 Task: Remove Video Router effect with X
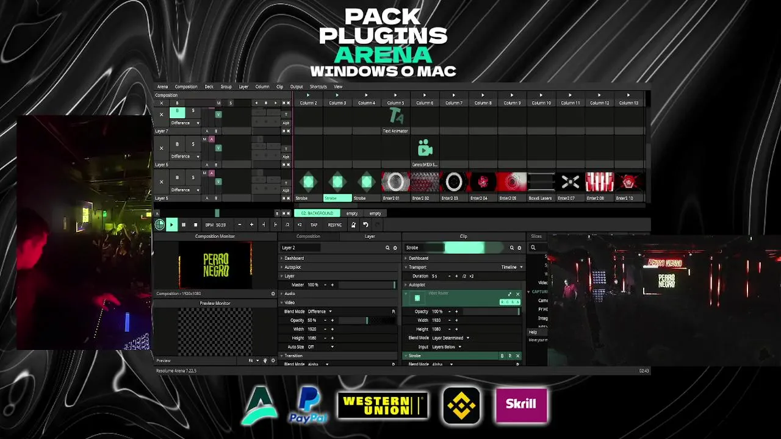point(517,294)
